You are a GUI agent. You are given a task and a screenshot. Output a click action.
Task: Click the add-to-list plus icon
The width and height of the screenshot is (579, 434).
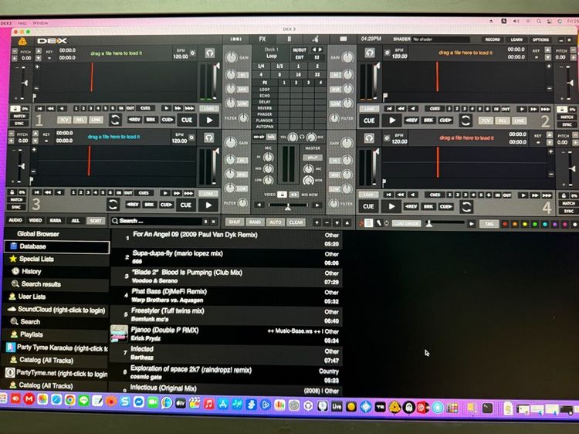click(317, 222)
